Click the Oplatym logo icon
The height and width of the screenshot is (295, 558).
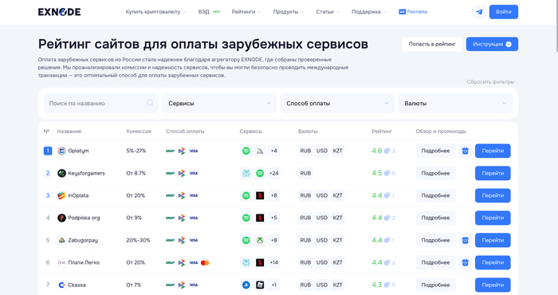pyautogui.click(x=61, y=151)
